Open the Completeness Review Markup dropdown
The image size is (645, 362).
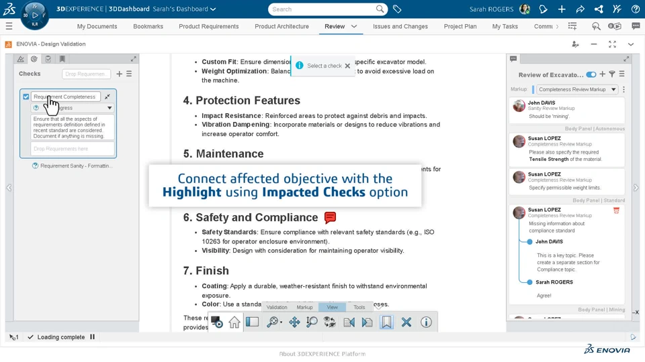[x=577, y=89]
